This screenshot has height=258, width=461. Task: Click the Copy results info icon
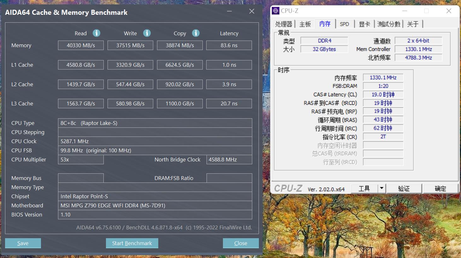click(x=196, y=33)
